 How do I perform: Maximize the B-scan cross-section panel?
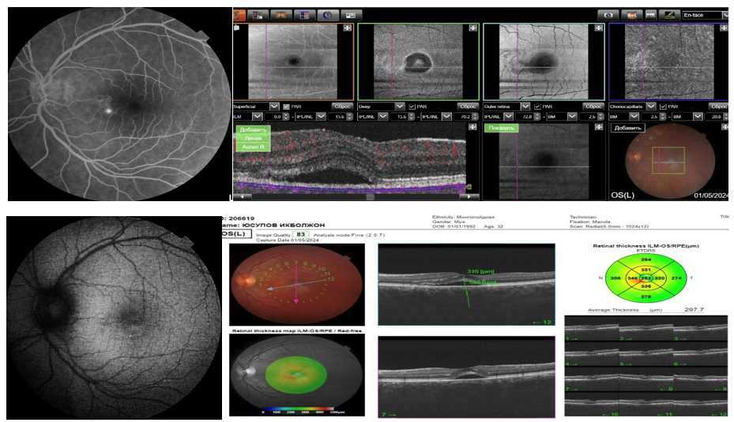coord(472,127)
